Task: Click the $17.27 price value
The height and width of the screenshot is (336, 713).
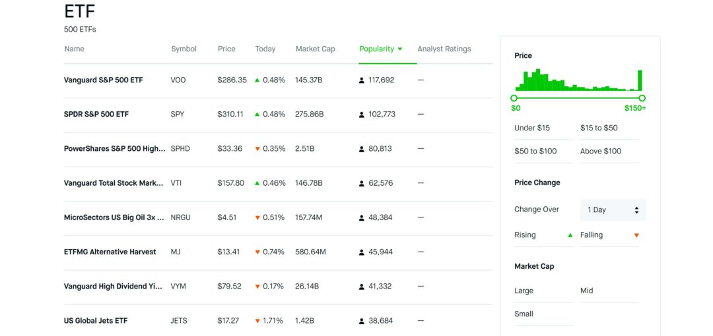Action: pos(228,321)
